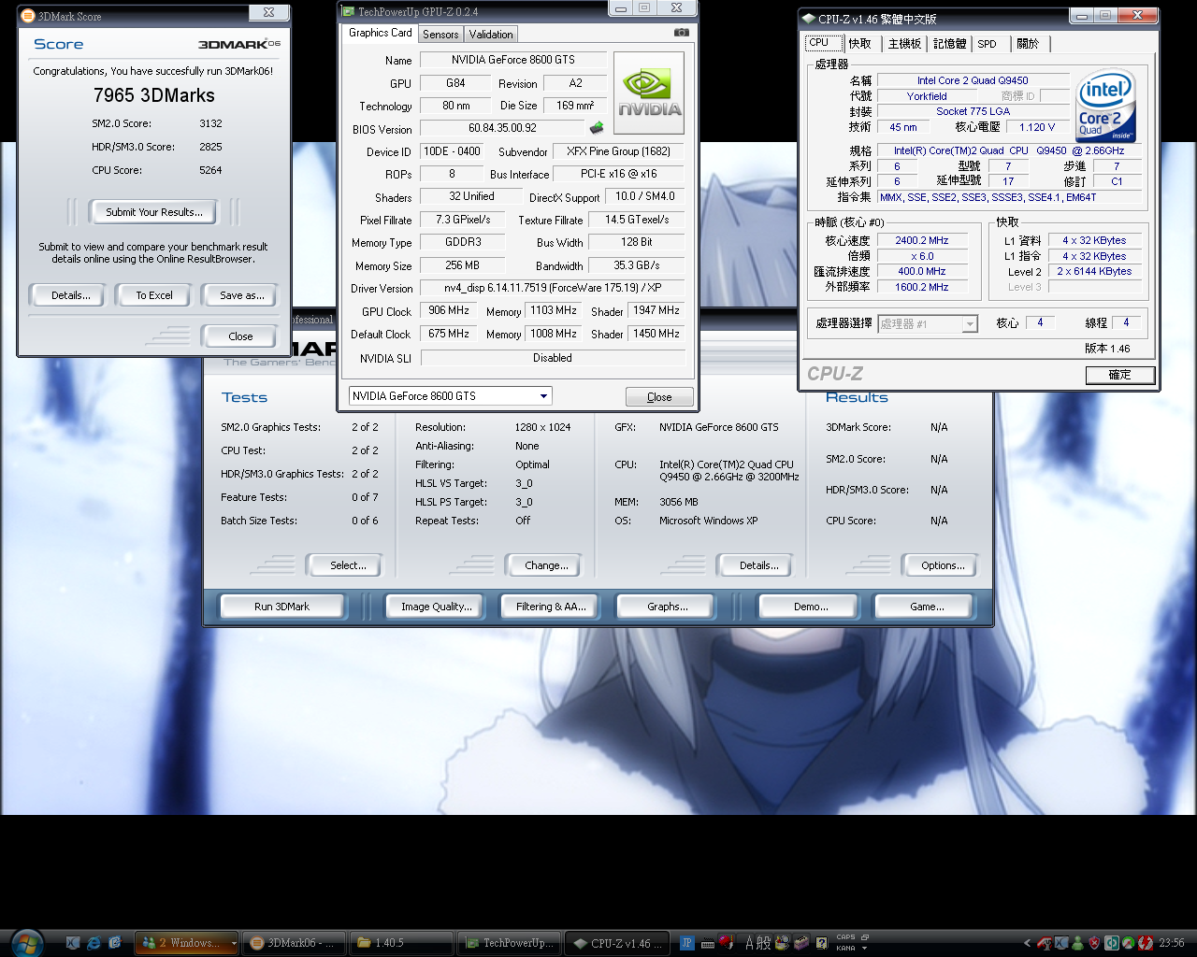This screenshot has height=957, width=1197.
Task: Switch to the Sensors tab in GPU-Z
Action: click(440, 35)
